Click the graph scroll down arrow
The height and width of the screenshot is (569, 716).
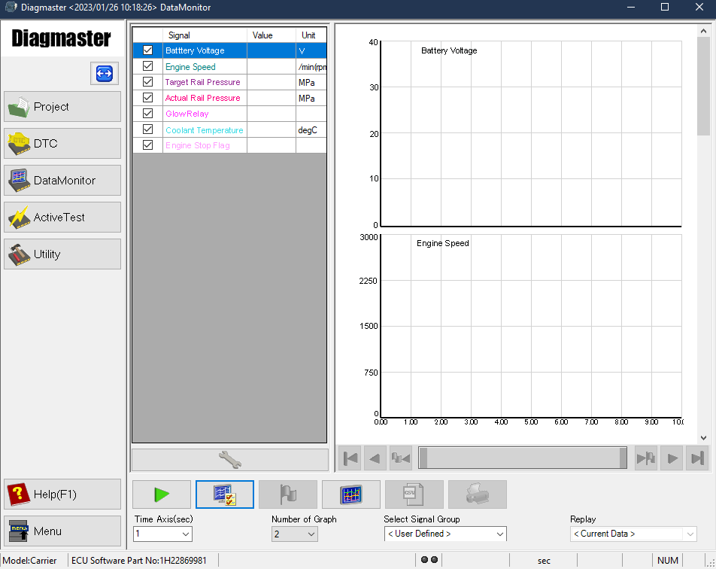click(x=703, y=438)
